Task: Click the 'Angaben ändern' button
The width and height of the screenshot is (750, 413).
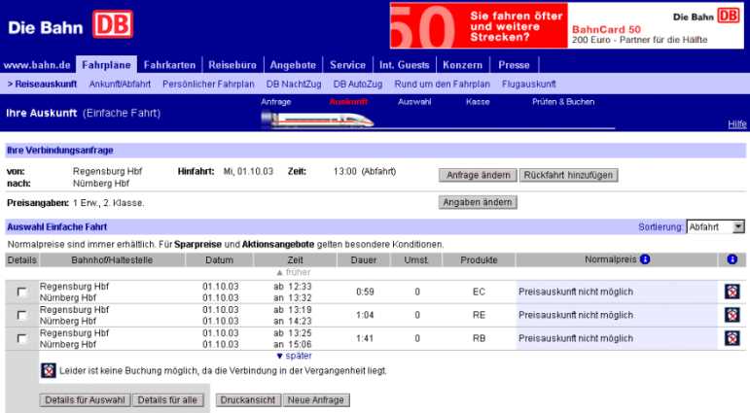Action: (478, 203)
